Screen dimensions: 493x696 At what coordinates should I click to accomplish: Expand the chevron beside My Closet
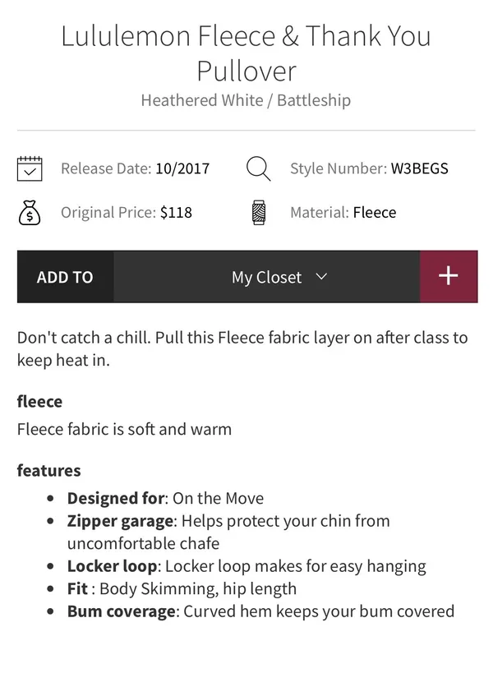point(321,277)
